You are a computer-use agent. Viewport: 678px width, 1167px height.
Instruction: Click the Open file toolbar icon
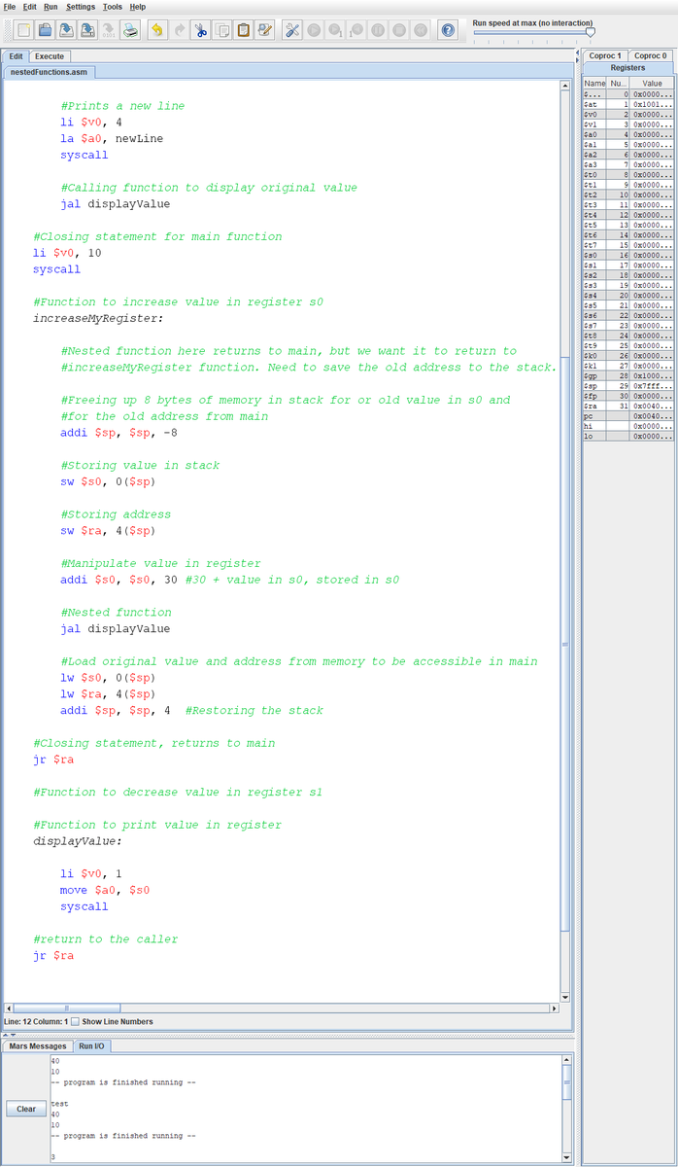[x=46, y=30]
